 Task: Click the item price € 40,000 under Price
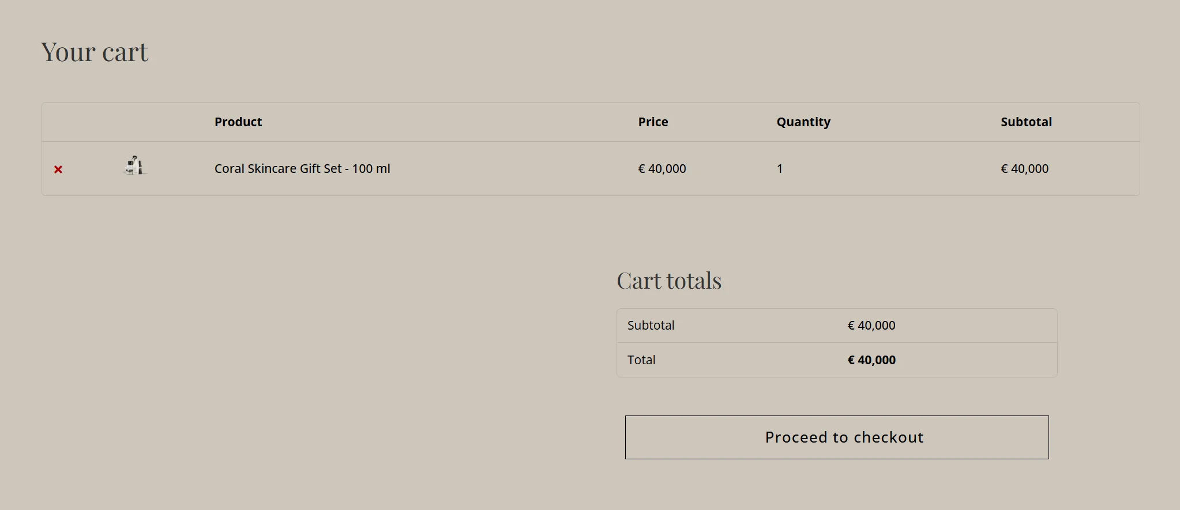click(662, 169)
